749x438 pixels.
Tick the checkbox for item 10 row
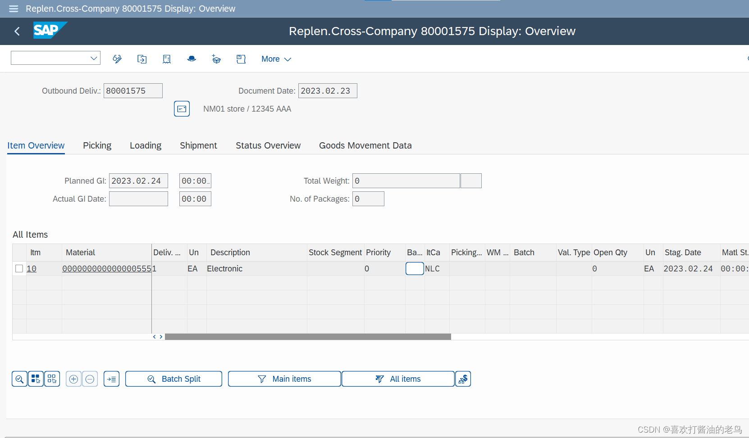coord(19,269)
